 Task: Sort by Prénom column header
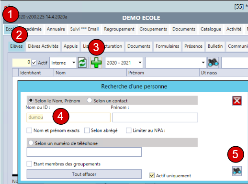[x=163, y=73]
